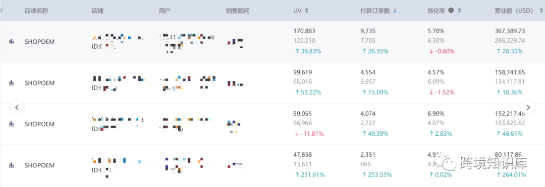Select UV value 170,883 cell
The image size is (545, 187).
click(304, 31)
